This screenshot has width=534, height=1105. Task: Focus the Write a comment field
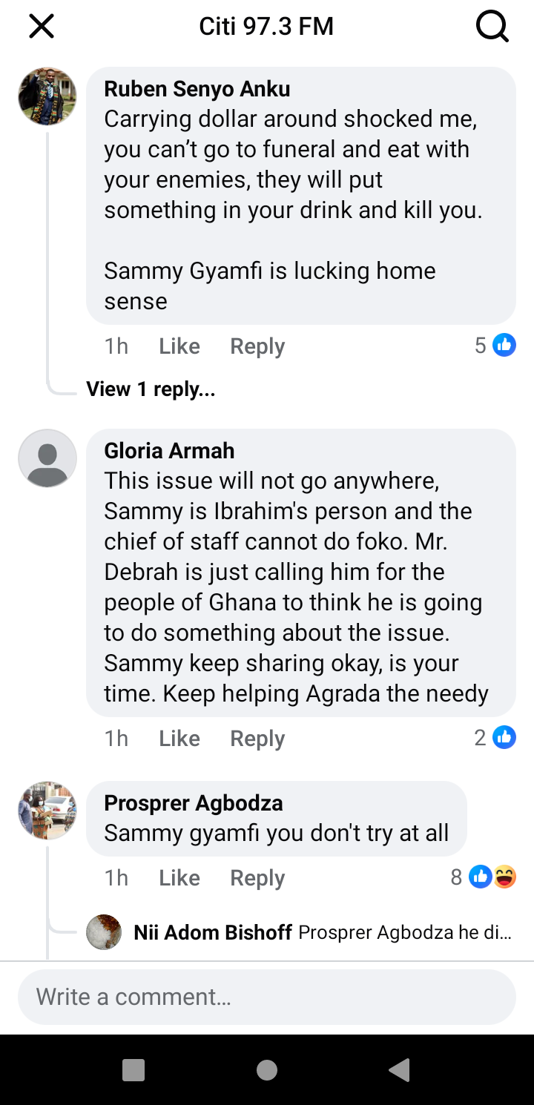[267, 997]
